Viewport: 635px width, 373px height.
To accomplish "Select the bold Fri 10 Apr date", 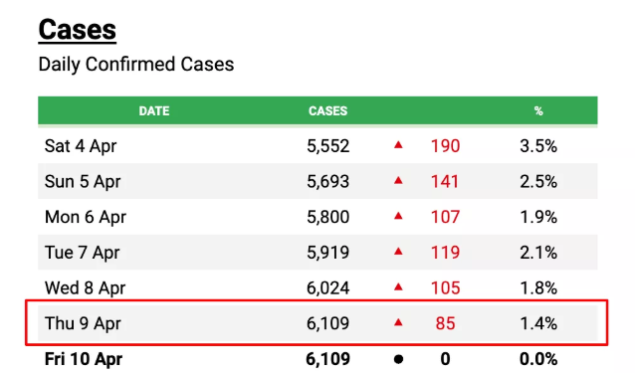I will 83,359.
